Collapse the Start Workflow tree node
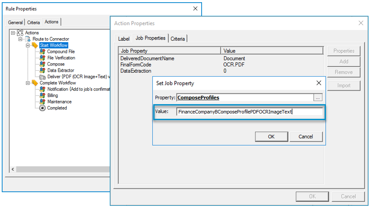This screenshot has height=208, width=372. [28, 45]
